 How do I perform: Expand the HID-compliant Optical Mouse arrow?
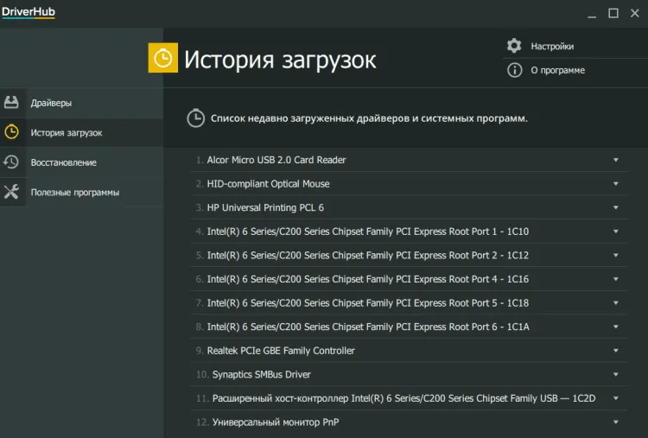point(616,184)
